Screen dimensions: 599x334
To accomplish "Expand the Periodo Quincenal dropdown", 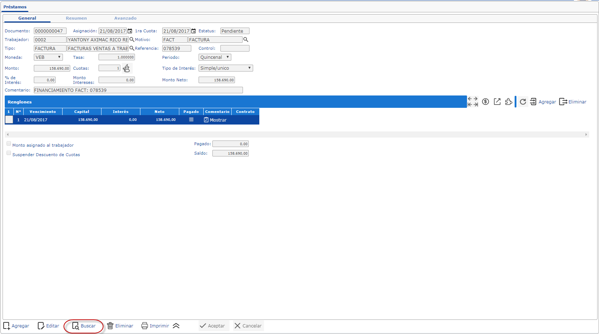I will [215, 57].
